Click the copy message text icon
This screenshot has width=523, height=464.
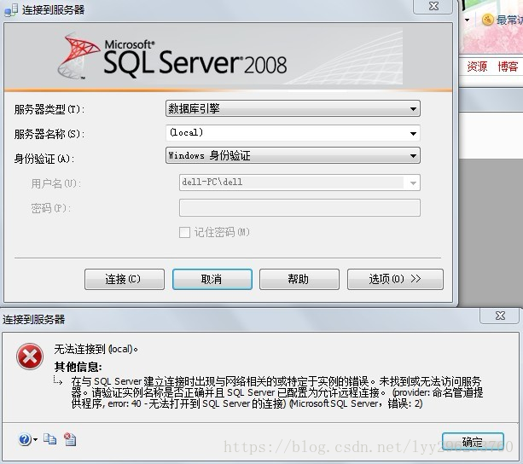pos(50,439)
